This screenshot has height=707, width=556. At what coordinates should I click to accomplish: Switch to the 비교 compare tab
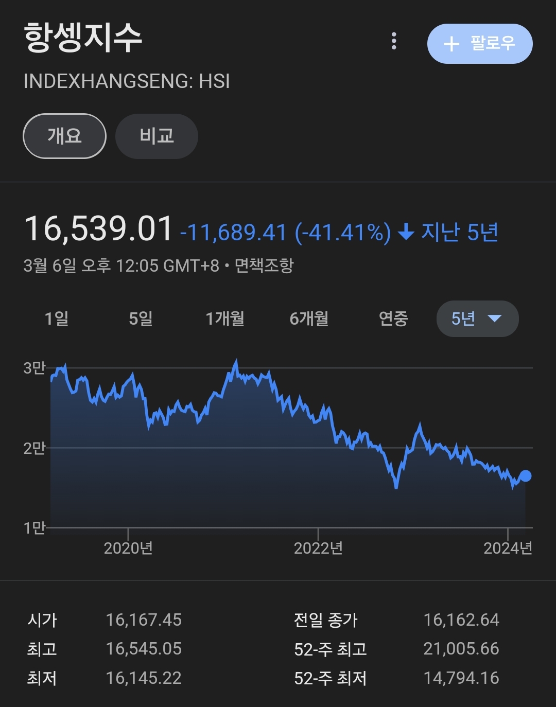(x=157, y=136)
